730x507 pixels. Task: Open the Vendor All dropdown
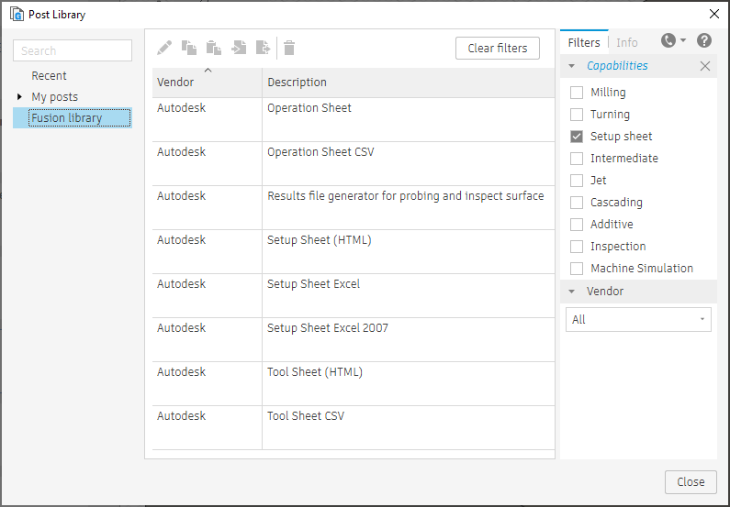638,319
